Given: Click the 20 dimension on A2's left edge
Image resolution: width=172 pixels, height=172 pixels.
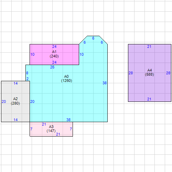Looking at the screenshot, I should [4, 101].
